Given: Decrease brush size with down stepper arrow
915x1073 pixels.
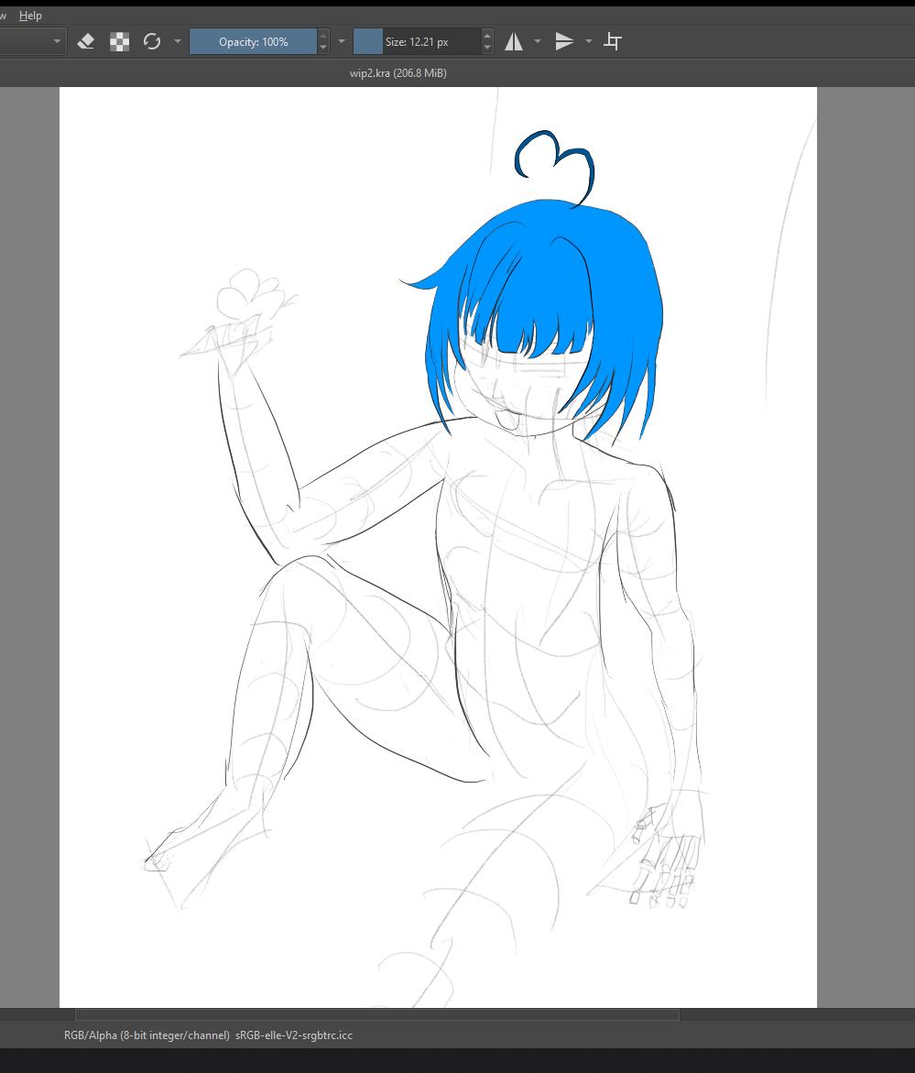Looking at the screenshot, I should tap(487, 48).
